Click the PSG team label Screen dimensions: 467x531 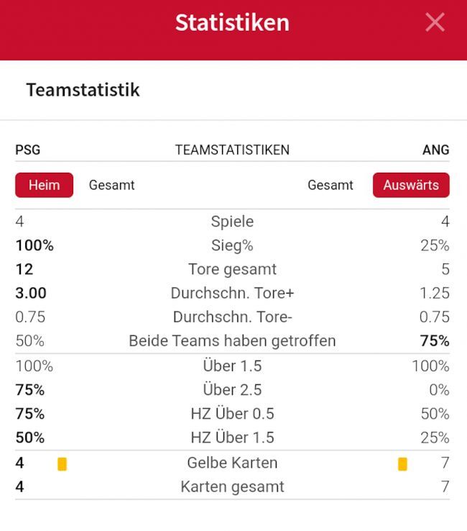click(28, 150)
